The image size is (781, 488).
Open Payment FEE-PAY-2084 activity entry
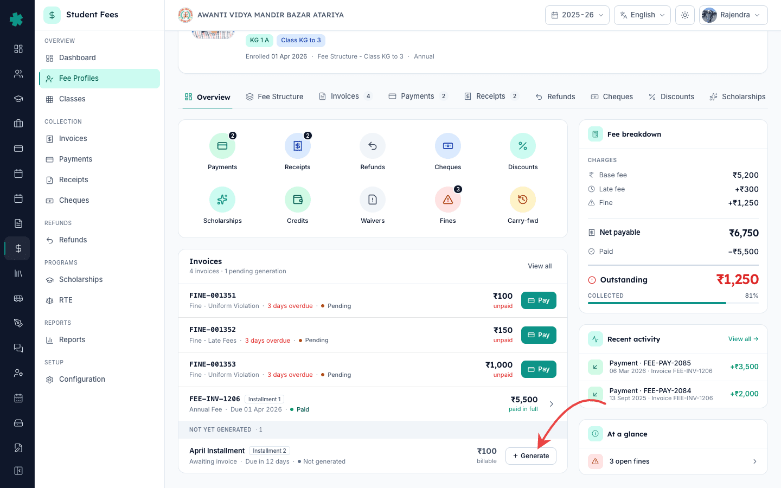pos(673,394)
